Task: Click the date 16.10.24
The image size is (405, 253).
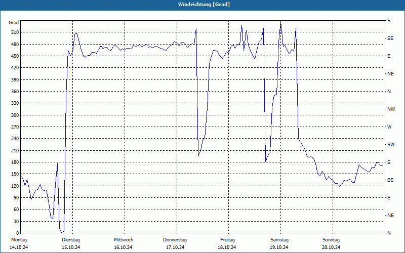Action: click(123, 247)
